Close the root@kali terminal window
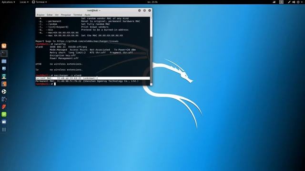 pyautogui.click(x=150, y=10)
